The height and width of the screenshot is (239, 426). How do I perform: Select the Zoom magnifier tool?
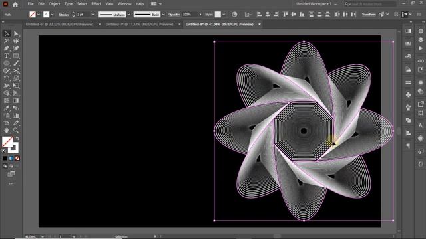tap(16, 130)
